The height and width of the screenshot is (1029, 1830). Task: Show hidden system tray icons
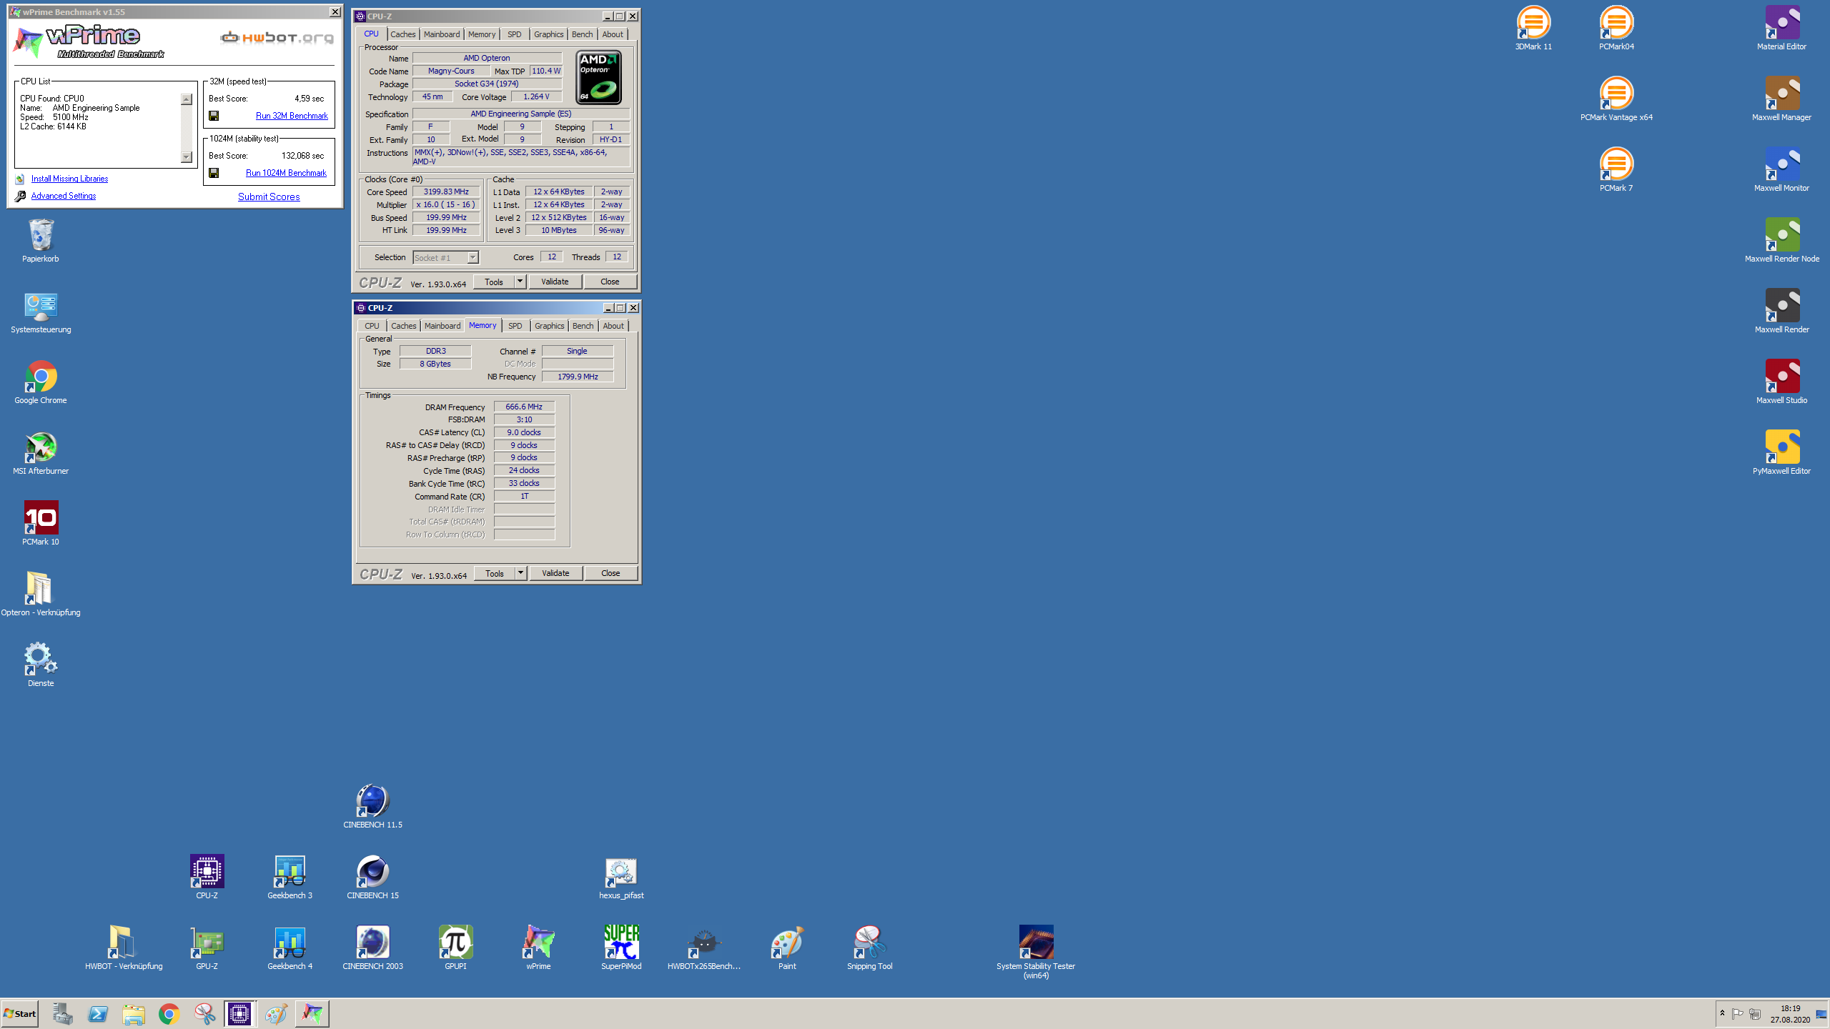tap(1722, 1013)
